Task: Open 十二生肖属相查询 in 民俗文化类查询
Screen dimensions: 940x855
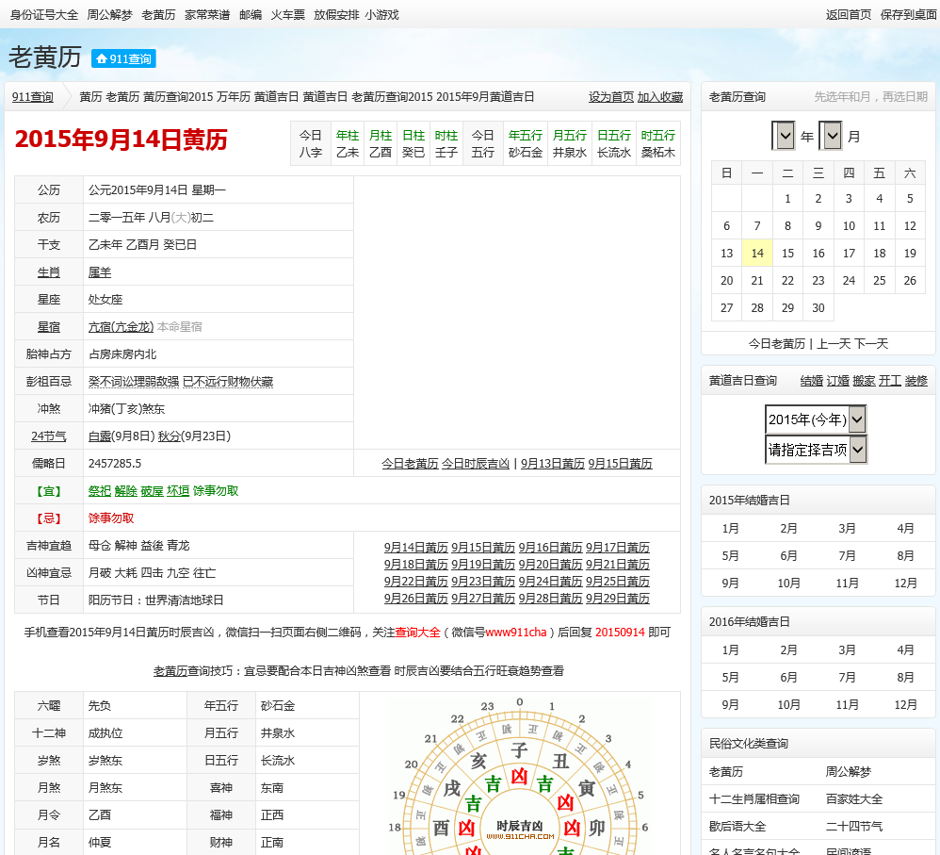Action: 754,799
